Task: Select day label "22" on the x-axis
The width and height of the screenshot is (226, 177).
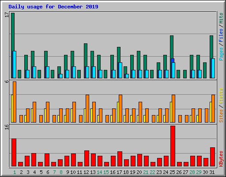Action: click(152, 172)
